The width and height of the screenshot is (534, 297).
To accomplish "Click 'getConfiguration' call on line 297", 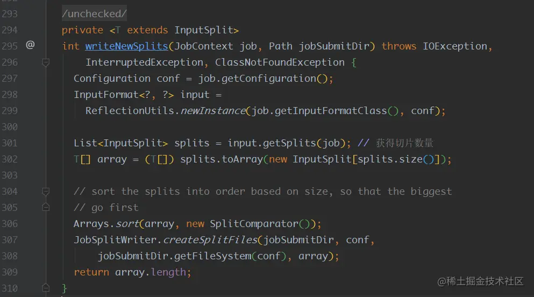I will 269,79.
